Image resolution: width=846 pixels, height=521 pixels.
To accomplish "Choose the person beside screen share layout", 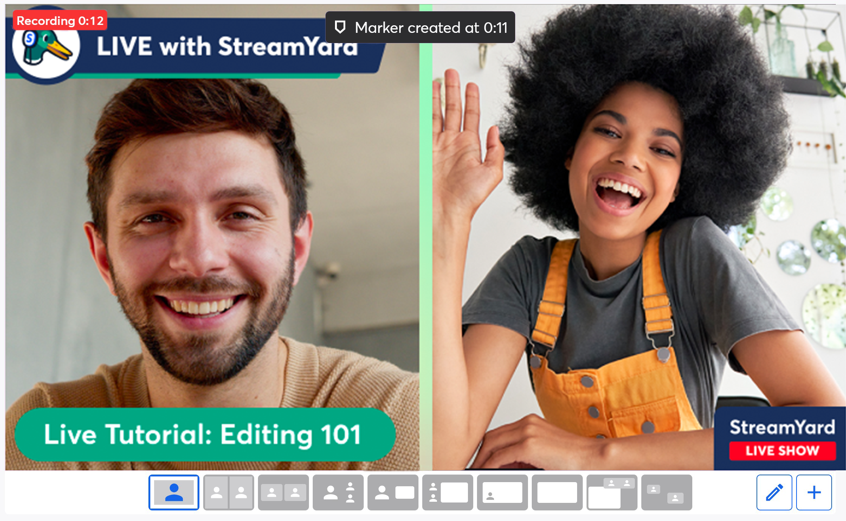I will (x=393, y=492).
